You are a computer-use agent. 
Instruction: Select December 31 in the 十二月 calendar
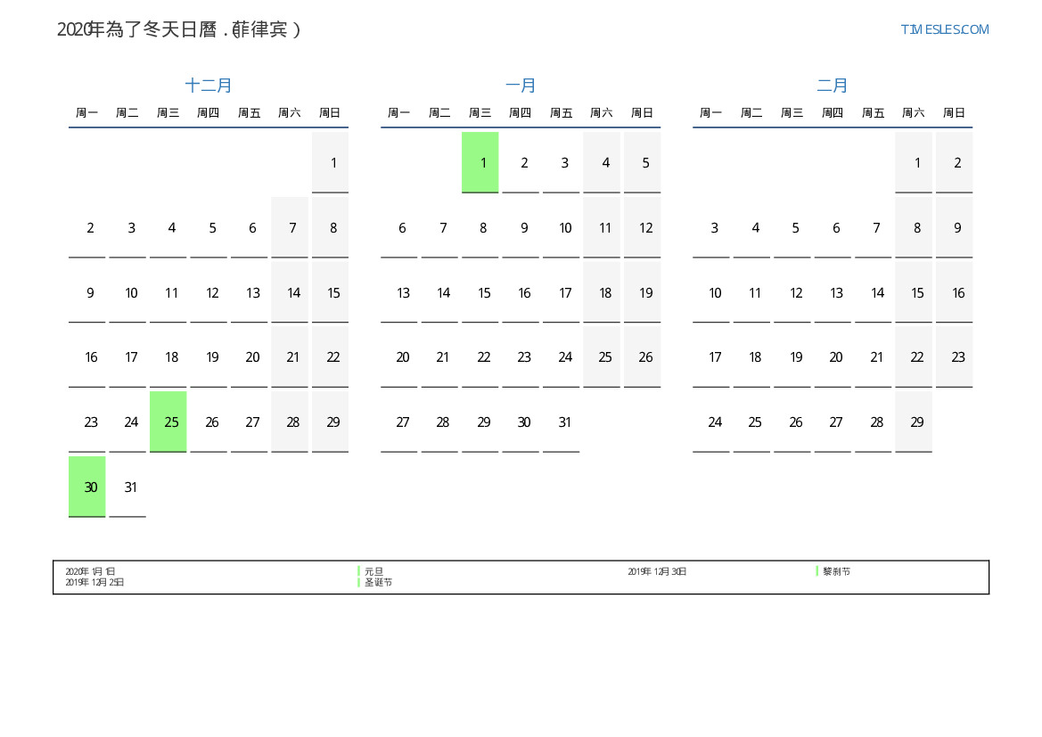[x=127, y=487]
